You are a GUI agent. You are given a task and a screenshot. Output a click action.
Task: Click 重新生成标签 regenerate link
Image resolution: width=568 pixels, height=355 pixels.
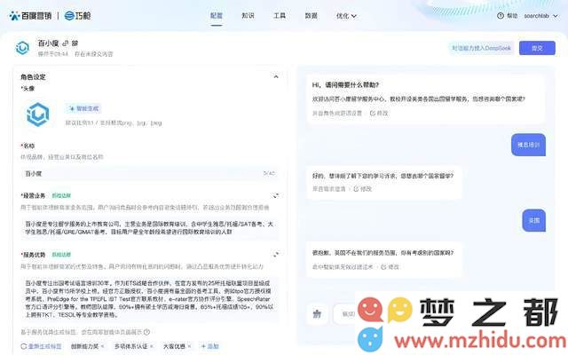(42, 346)
